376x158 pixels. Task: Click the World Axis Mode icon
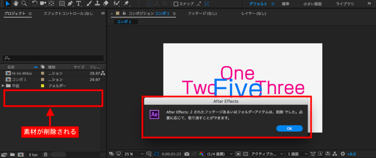pos(157,4)
